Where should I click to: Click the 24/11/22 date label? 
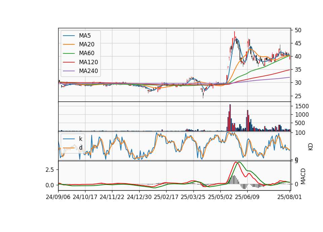coord(112,197)
